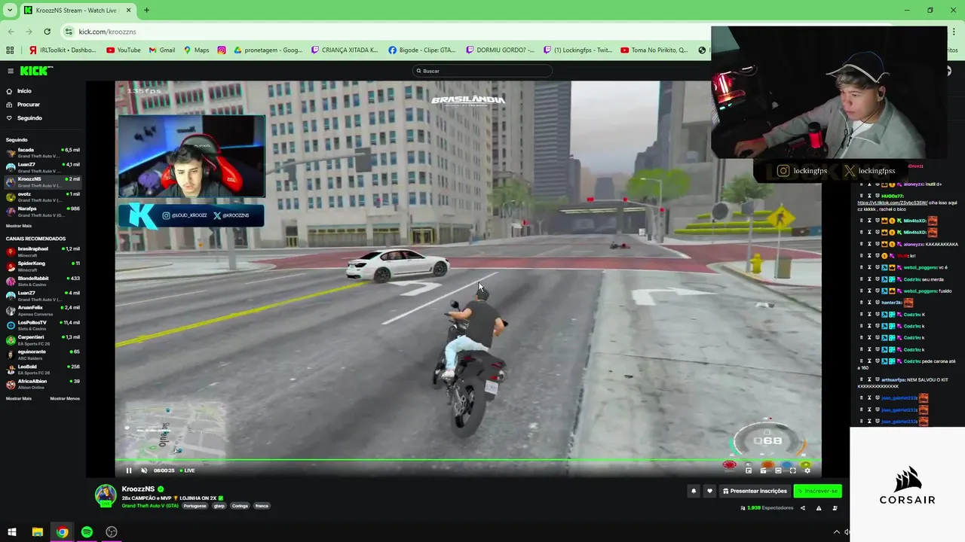Select the franca tag
Viewport: 965px width, 542px height.
pyautogui.click(x=262, y=506)
